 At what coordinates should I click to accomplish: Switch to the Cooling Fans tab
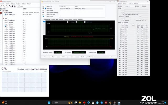coord(54,19)
